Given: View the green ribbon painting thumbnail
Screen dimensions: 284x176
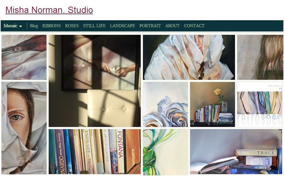Looking at the screenshot, I should click(165, 152).
